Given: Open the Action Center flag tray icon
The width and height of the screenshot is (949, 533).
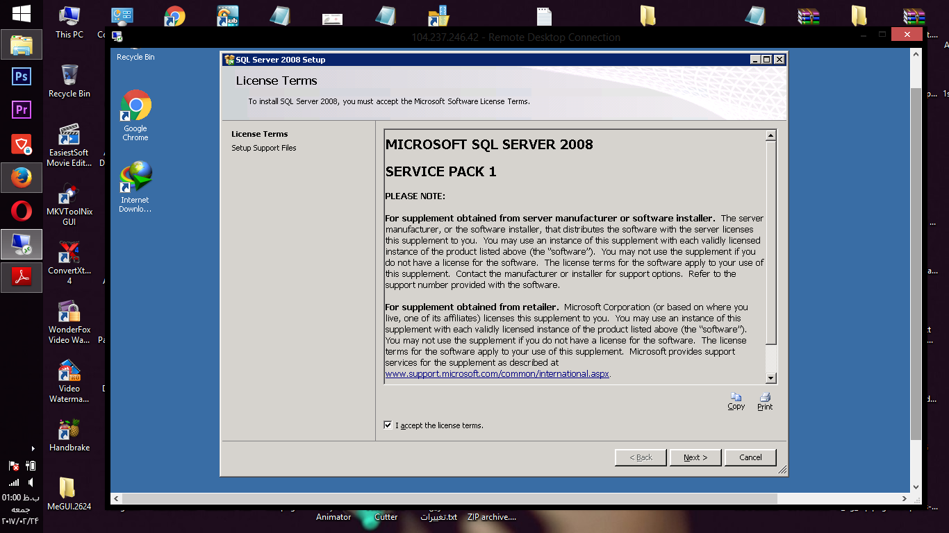Looking at the screenshot, I should (13, 465).
